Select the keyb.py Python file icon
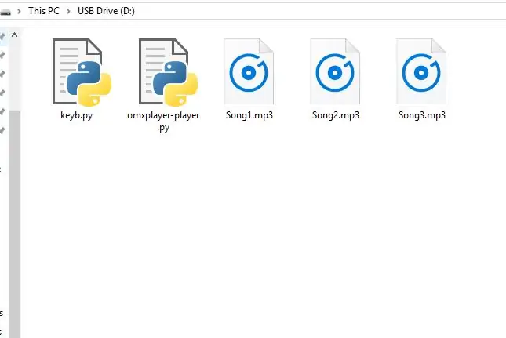This screenshot has height=338, width=506. (x=82, y=72)
